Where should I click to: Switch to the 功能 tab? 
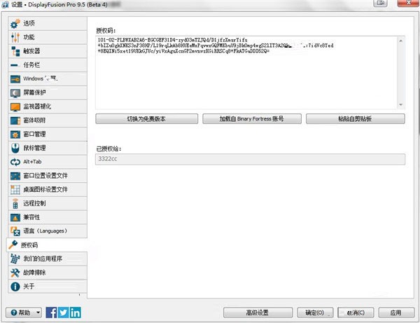pos(48,37)
